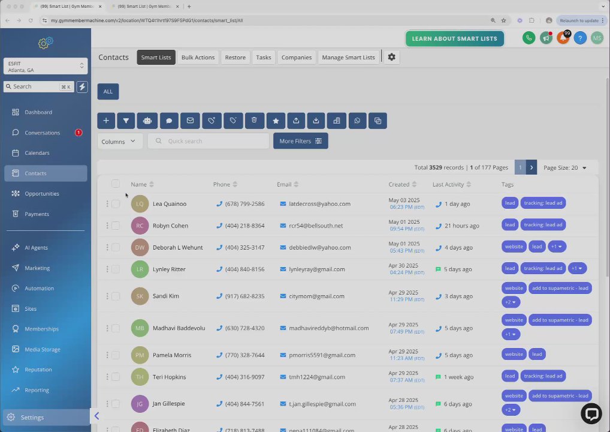610x432 pixels.
Task: Click the add to company building icon
Action: (x=337, y=121)
